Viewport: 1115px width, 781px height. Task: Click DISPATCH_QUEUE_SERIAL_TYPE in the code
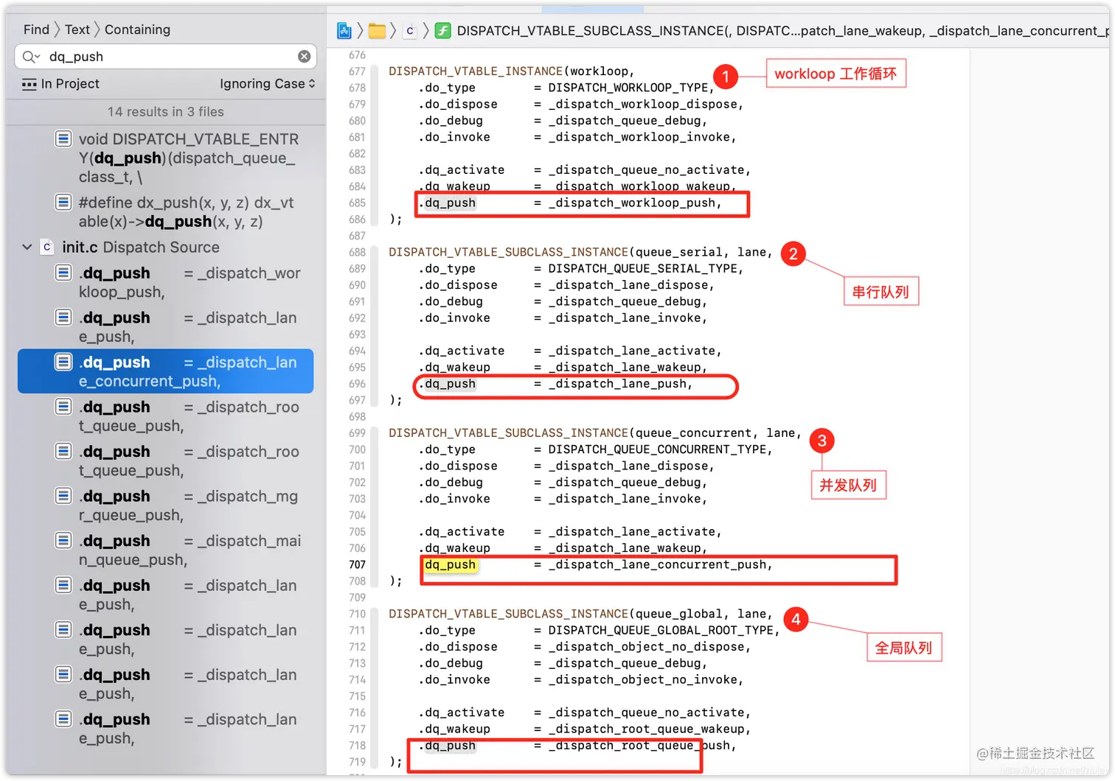(642, 269)
